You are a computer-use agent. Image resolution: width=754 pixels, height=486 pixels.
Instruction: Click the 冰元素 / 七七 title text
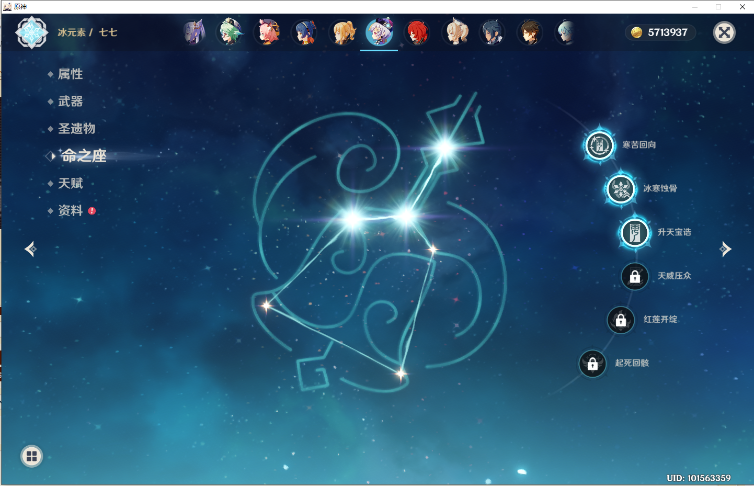point(87,32)
